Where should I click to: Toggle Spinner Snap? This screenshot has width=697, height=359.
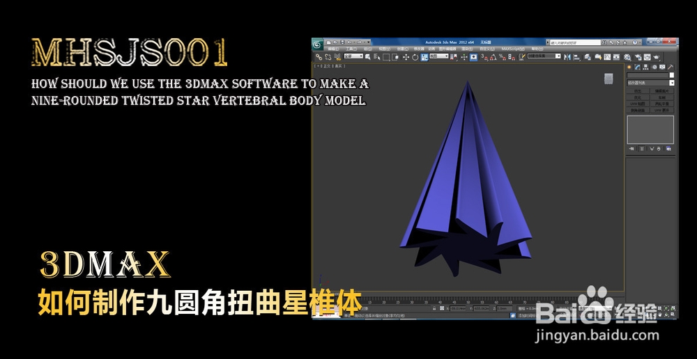[x=512, y=57]
